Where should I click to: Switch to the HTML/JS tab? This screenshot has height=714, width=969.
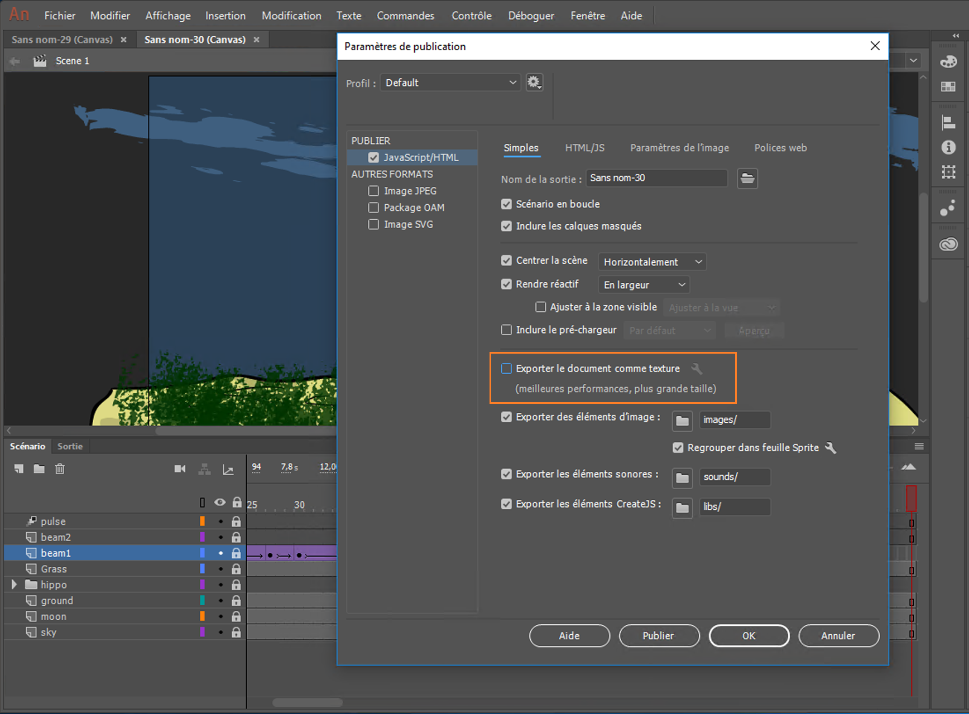click(584, 148)
